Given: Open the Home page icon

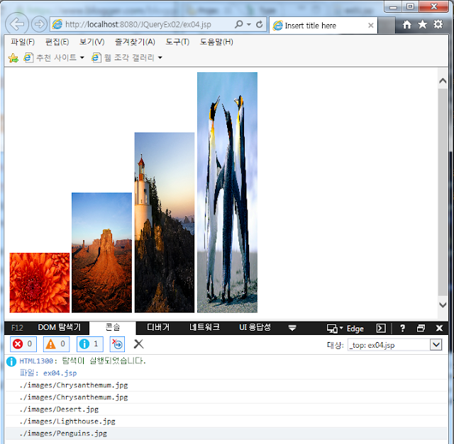Looking at the screenshot, I should pyautogui.click(x=406, y=25).
